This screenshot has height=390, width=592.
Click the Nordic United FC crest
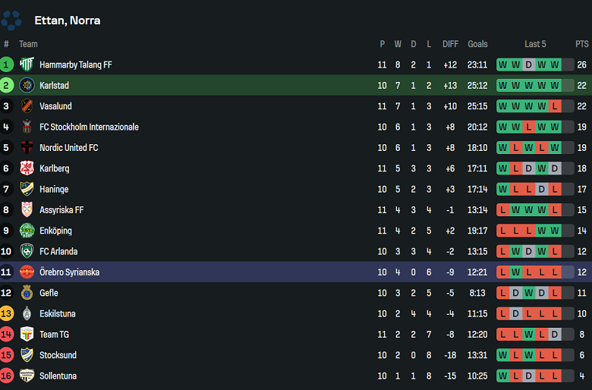tap(27, 148)
